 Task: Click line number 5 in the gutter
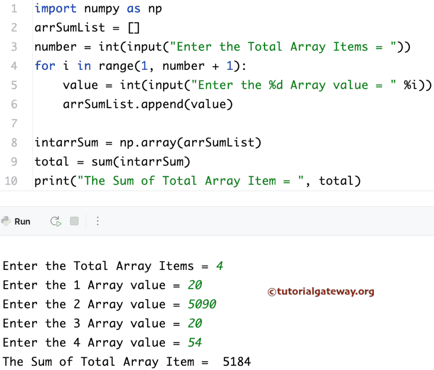coord(14,85)
